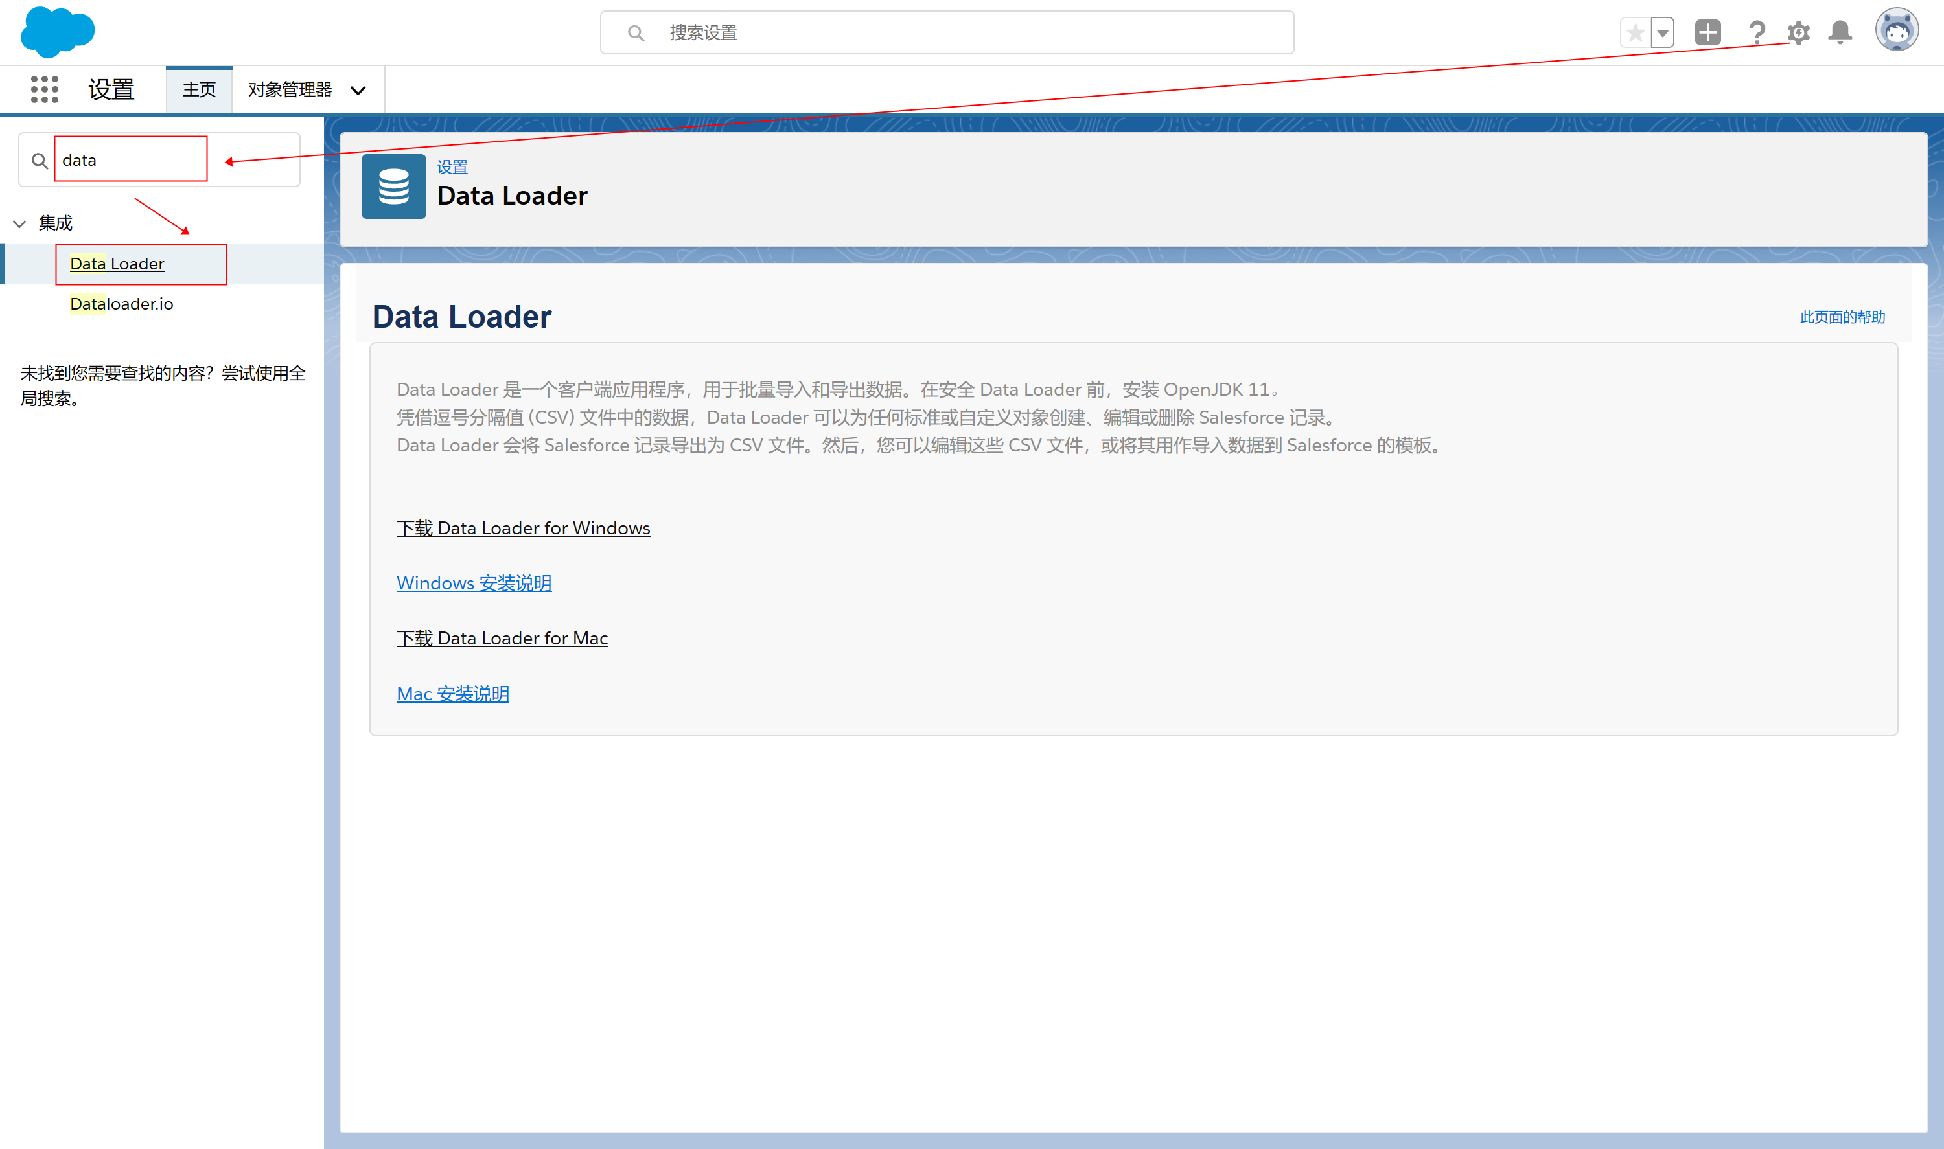Open the 此页面的帮助 link

[1842, 317]
